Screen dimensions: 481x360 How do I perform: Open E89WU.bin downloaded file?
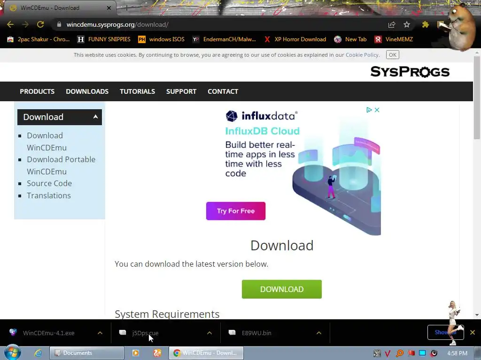256,333
